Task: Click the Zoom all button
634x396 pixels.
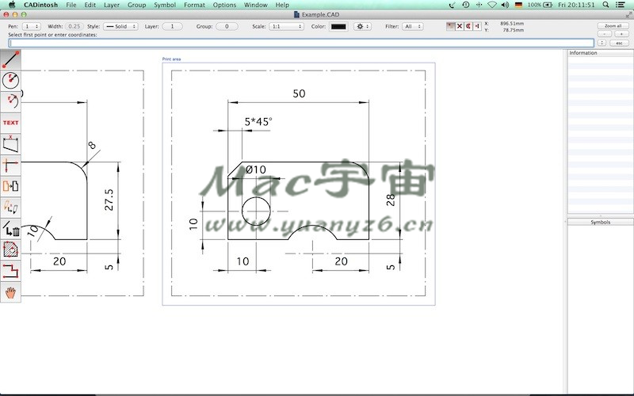Action: point(613,26)
